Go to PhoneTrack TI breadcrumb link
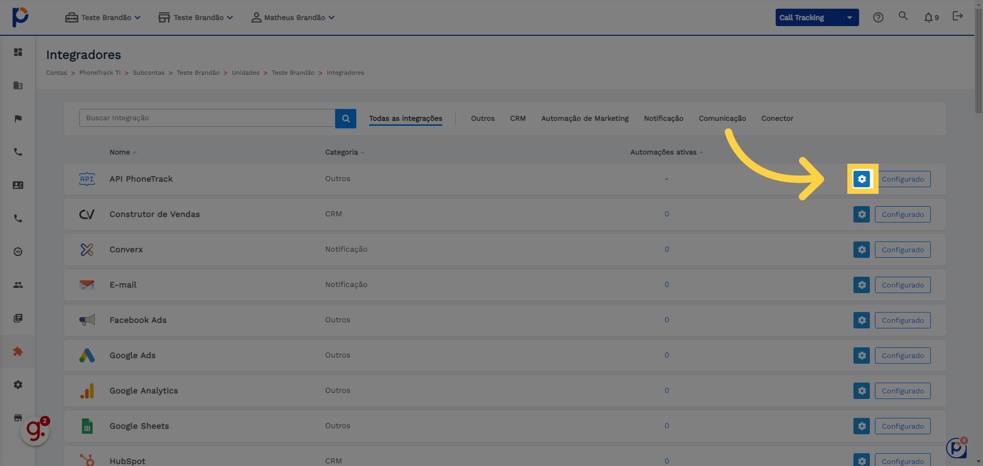Screen dimensions: 983x466 [100, 73]
